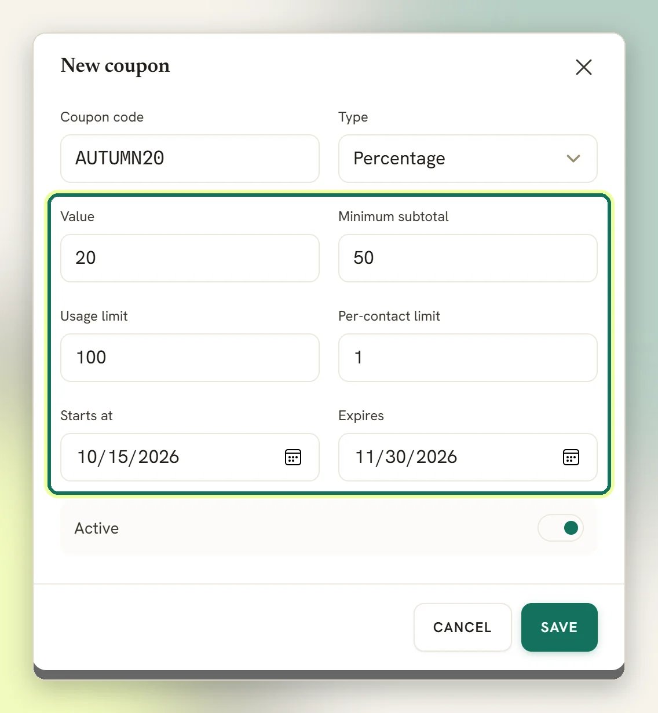The image size is (658, 713).
Task: Focus the Coupon code field AUTUMN20
Action: pos(190,159)
